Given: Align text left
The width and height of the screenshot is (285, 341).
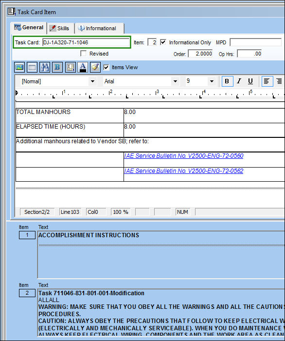Looking at the screenshot, I should tap(267, 81).
